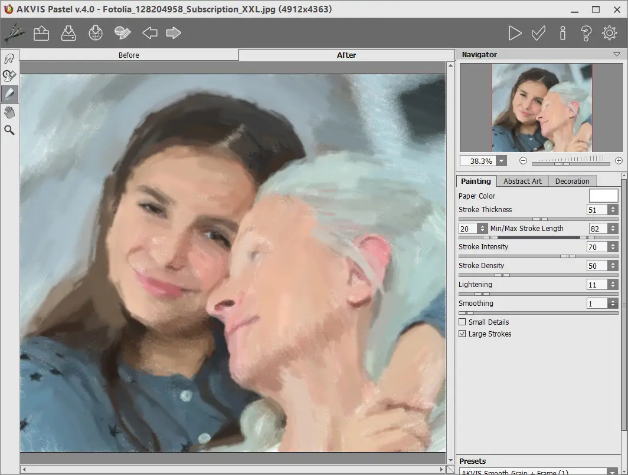Click the Paper Color swatch
This screenshot has width=628, height=475.
[x=603, y=196]
